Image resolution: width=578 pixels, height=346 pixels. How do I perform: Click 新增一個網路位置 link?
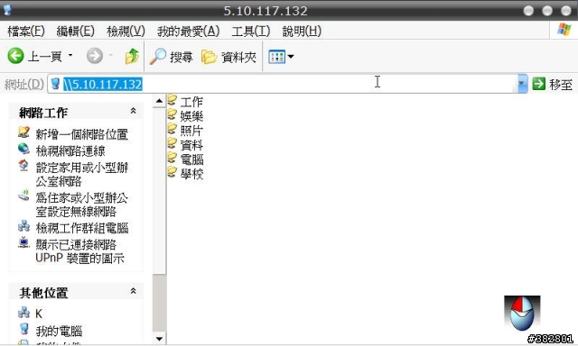73,134
